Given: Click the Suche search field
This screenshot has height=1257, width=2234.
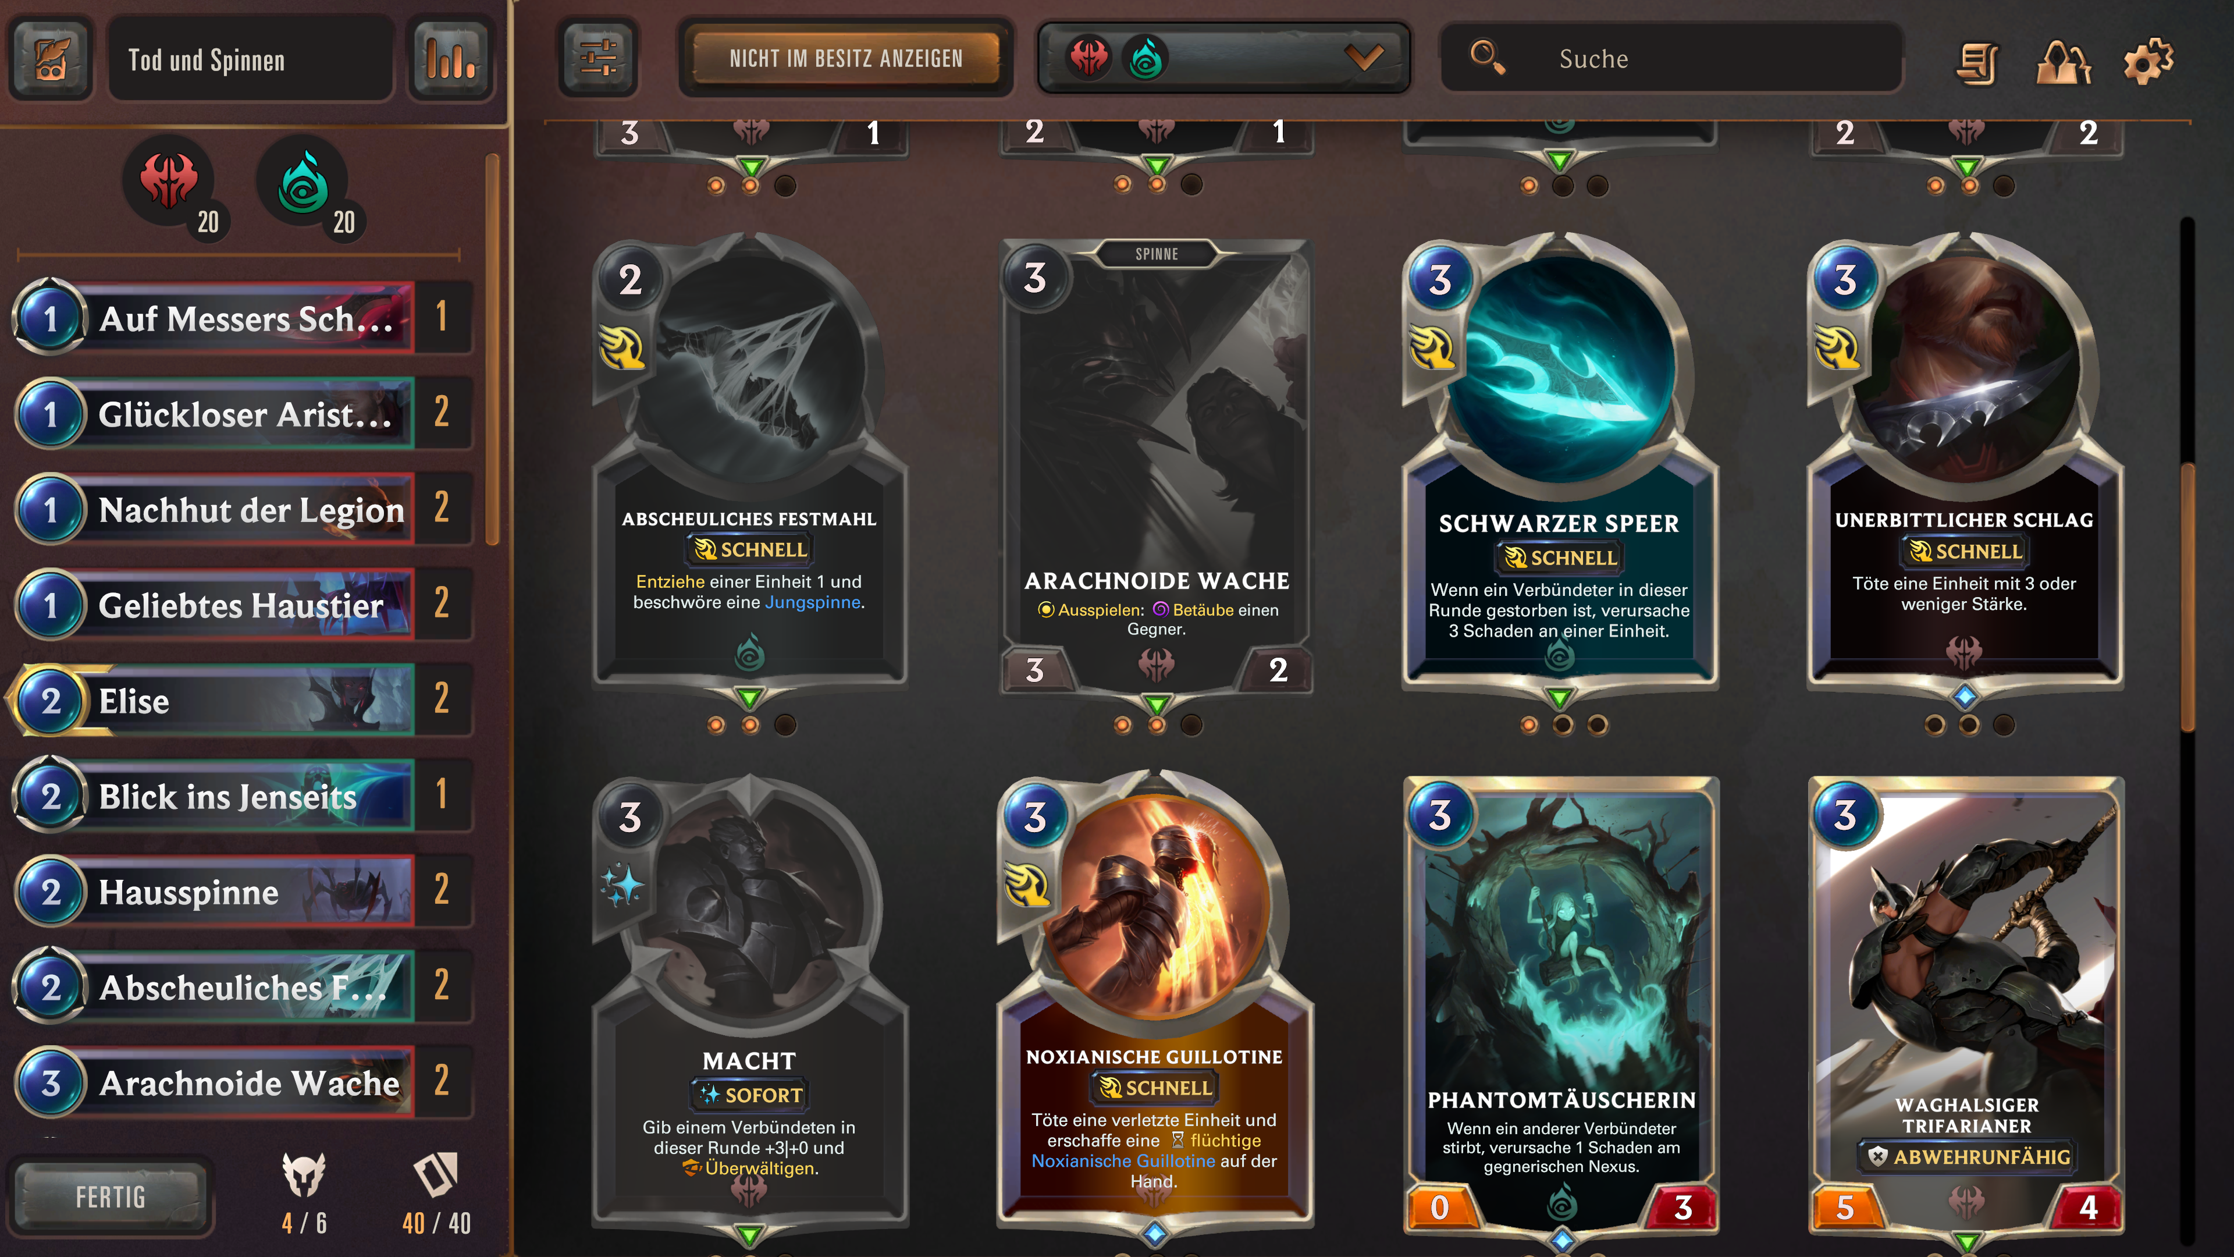Looking at the screenshot, I should (x=1671, y=58).
